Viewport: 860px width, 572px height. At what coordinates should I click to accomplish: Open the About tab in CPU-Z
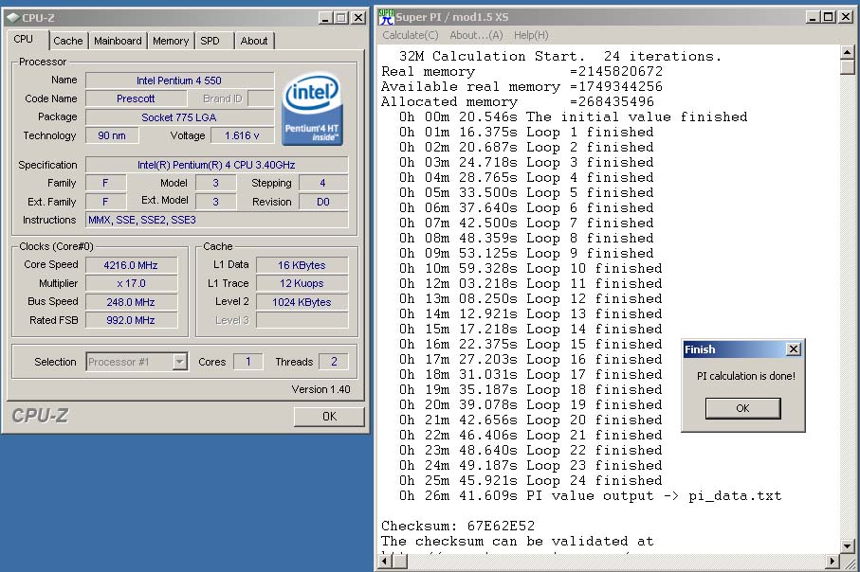coord(254,41)
